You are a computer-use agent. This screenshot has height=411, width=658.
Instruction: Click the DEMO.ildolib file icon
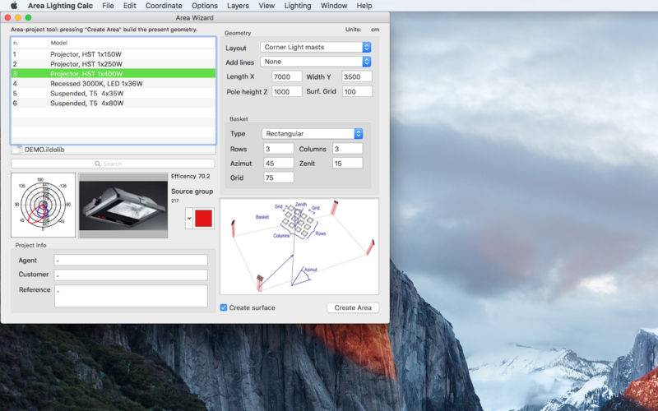click(x=17, y=150)
